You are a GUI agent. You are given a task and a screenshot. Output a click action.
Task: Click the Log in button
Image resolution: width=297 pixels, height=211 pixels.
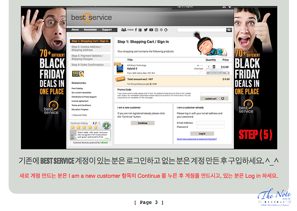coord(202,134)
